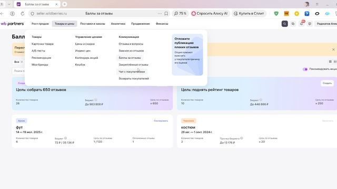Open the Аналитика menu
The height and width of the screenshot is (189, 337).
pyautogui.click(x=118, y=24)
